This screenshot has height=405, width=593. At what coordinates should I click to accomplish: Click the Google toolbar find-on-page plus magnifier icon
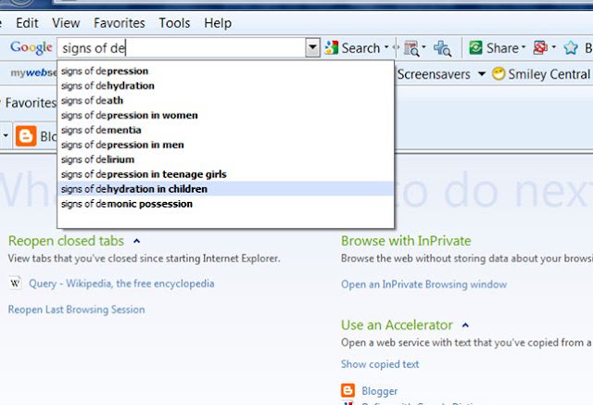pos(442,48)
